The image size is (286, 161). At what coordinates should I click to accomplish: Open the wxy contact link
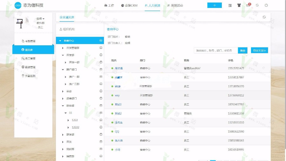(117, 95)
